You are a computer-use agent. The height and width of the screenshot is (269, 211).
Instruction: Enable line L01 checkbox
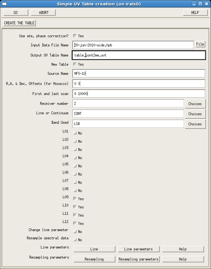(75, 133)
